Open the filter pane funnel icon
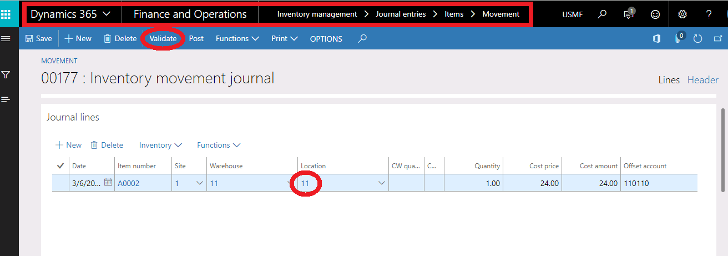Screen dimensions: 728x256 (x=6, y=74)
